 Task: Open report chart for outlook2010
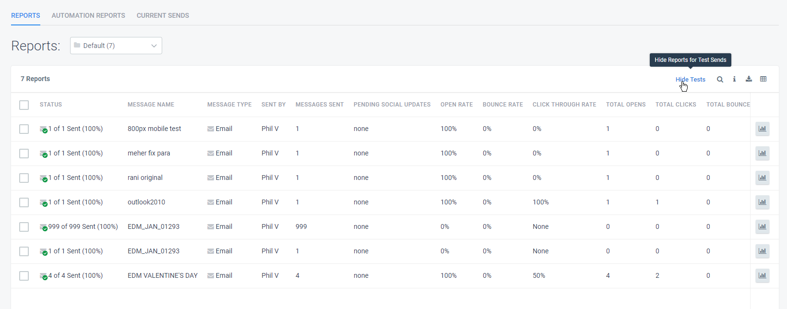click(762, 202)
